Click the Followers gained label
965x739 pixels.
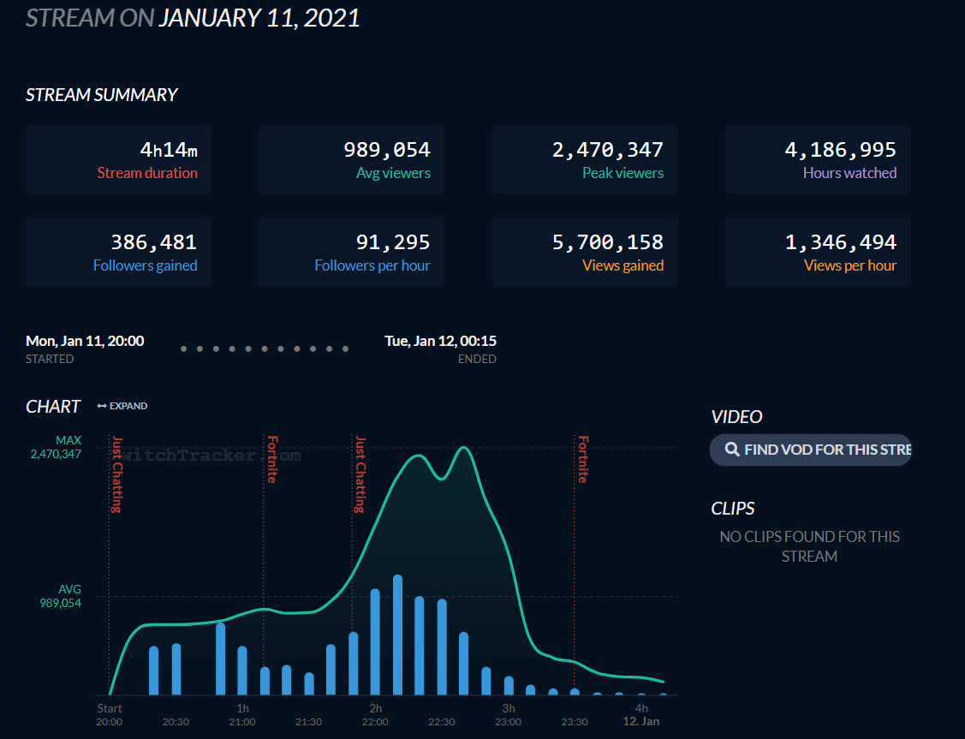pyautogui.click(x=146, y=265)
